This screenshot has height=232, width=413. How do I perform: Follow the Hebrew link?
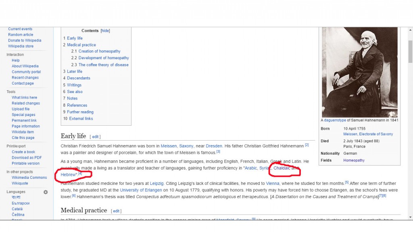point(68,175)
